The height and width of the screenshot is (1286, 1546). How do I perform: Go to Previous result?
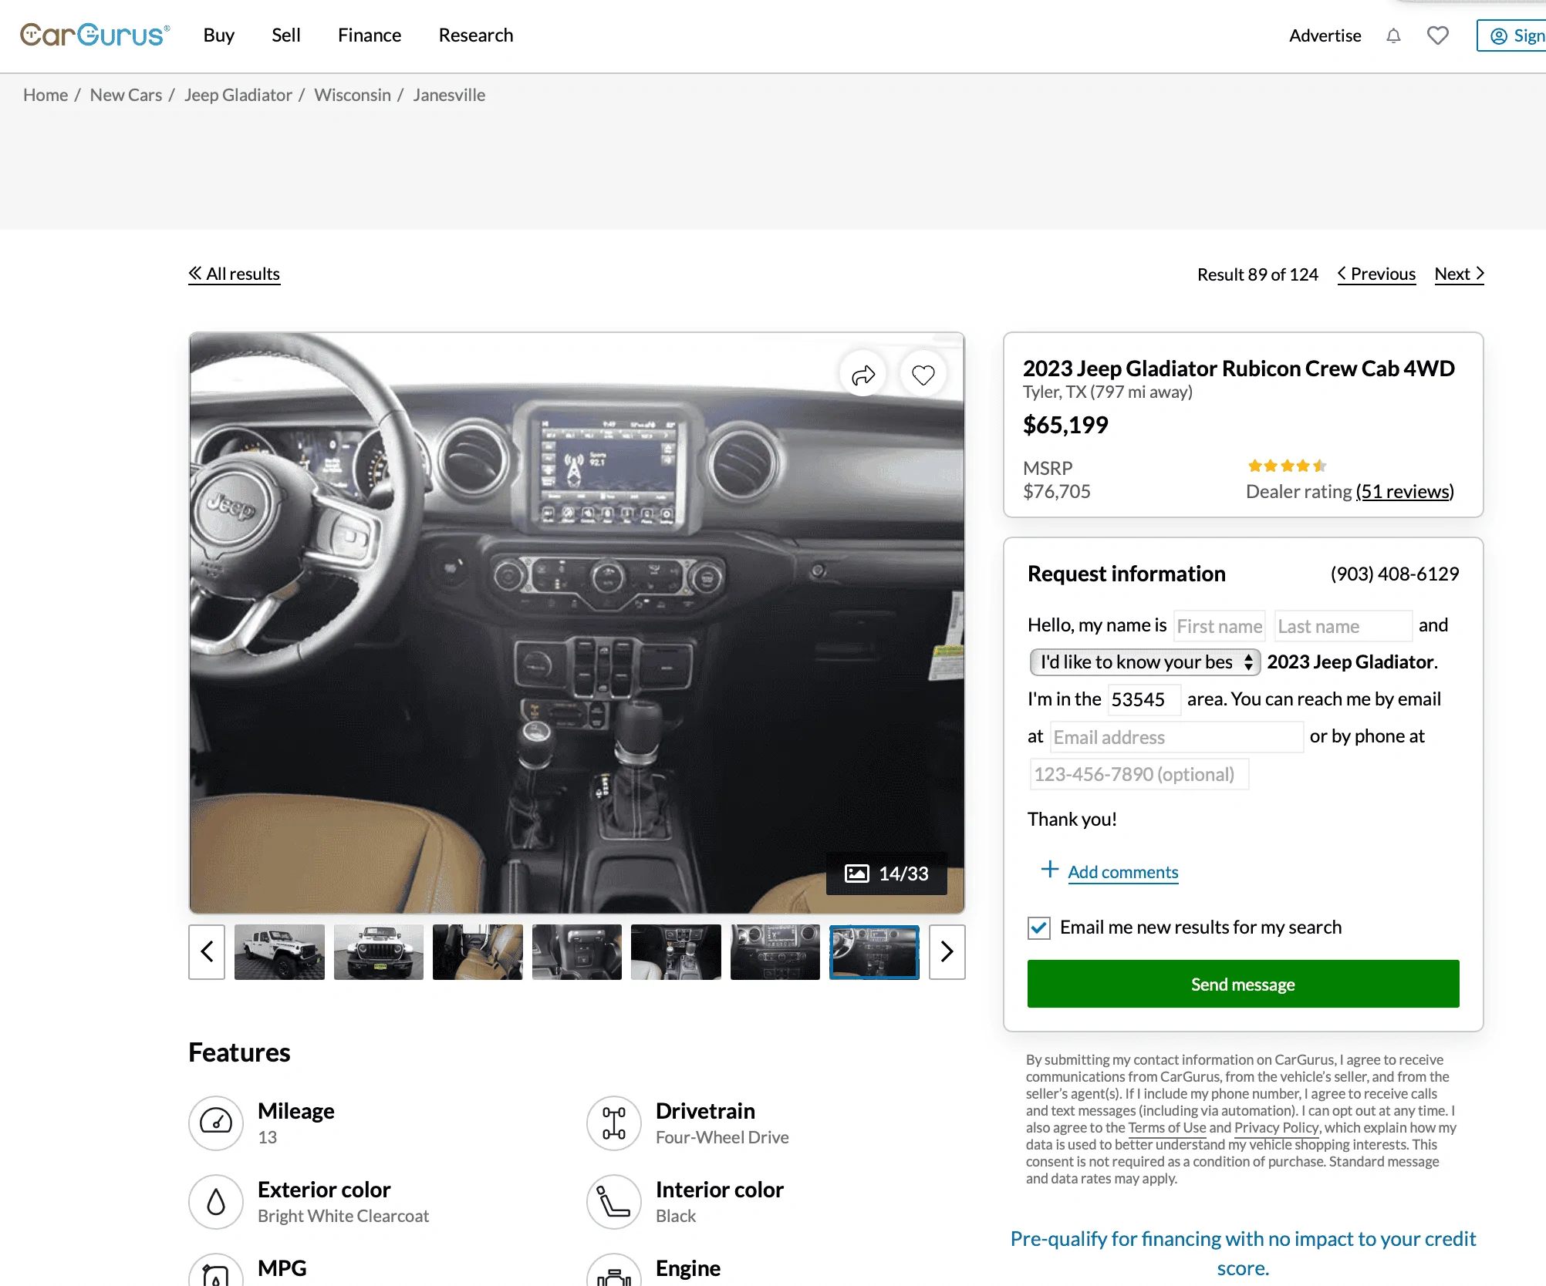[x=1376, y=274]
